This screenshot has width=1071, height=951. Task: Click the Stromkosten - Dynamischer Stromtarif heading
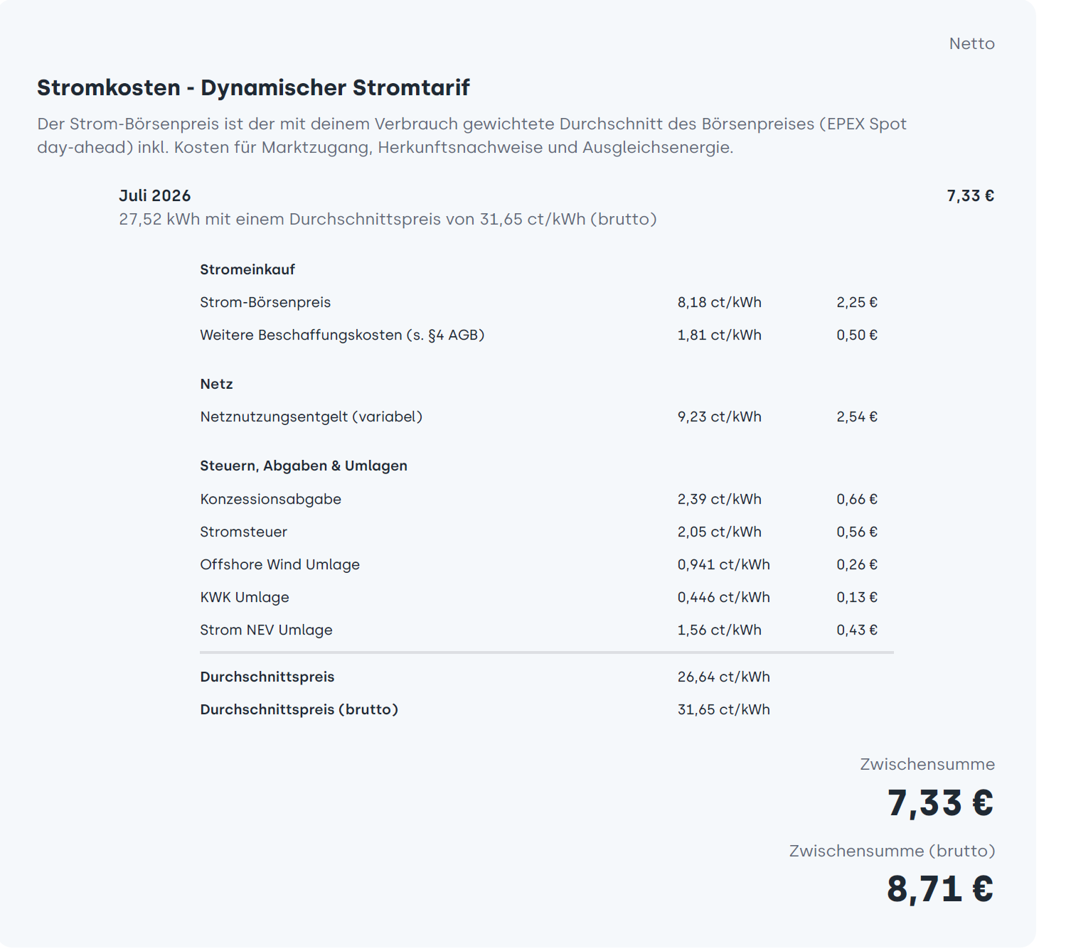pyautogui.click(x=253, y=87)
